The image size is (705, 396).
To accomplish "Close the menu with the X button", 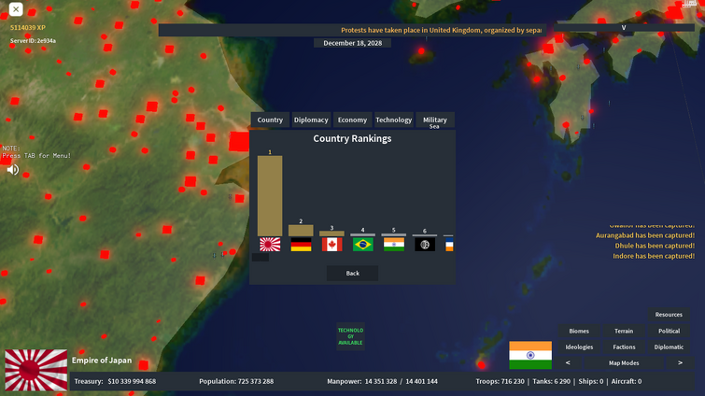I will coord(16,9).
